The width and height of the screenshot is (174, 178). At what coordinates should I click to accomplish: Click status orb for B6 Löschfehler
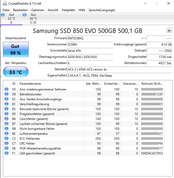pyautogui.click(x=6, y=119)
